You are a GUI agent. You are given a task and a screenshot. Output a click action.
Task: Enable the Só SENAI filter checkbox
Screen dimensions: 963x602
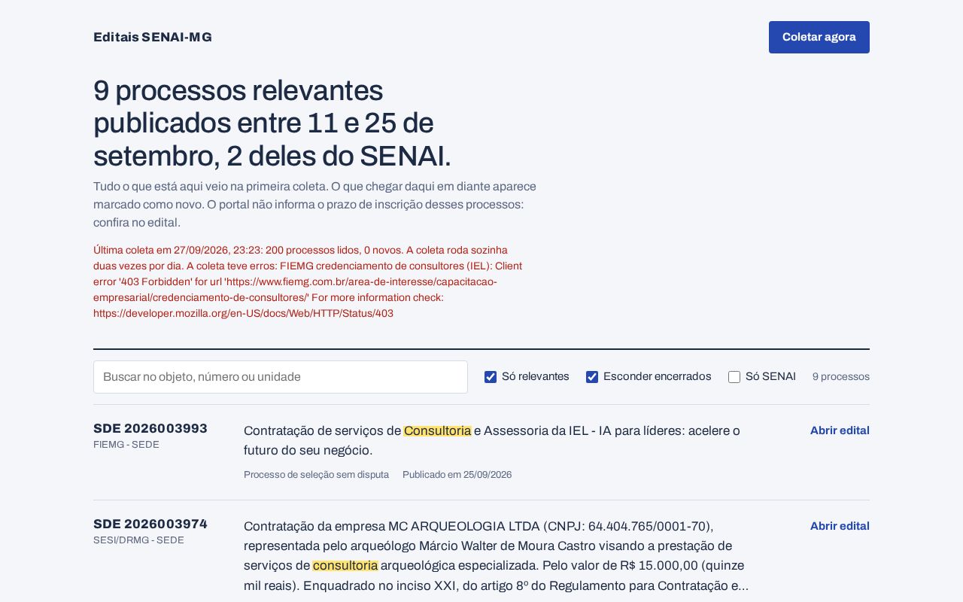pyautogui.click(x=734, y=377)
